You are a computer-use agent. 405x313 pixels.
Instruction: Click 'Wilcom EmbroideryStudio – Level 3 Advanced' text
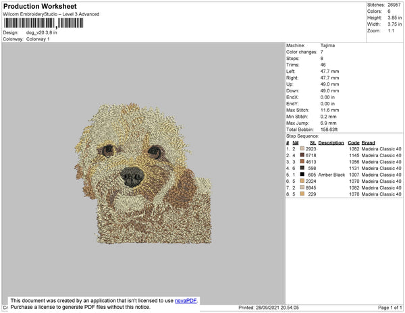[51, 14]
